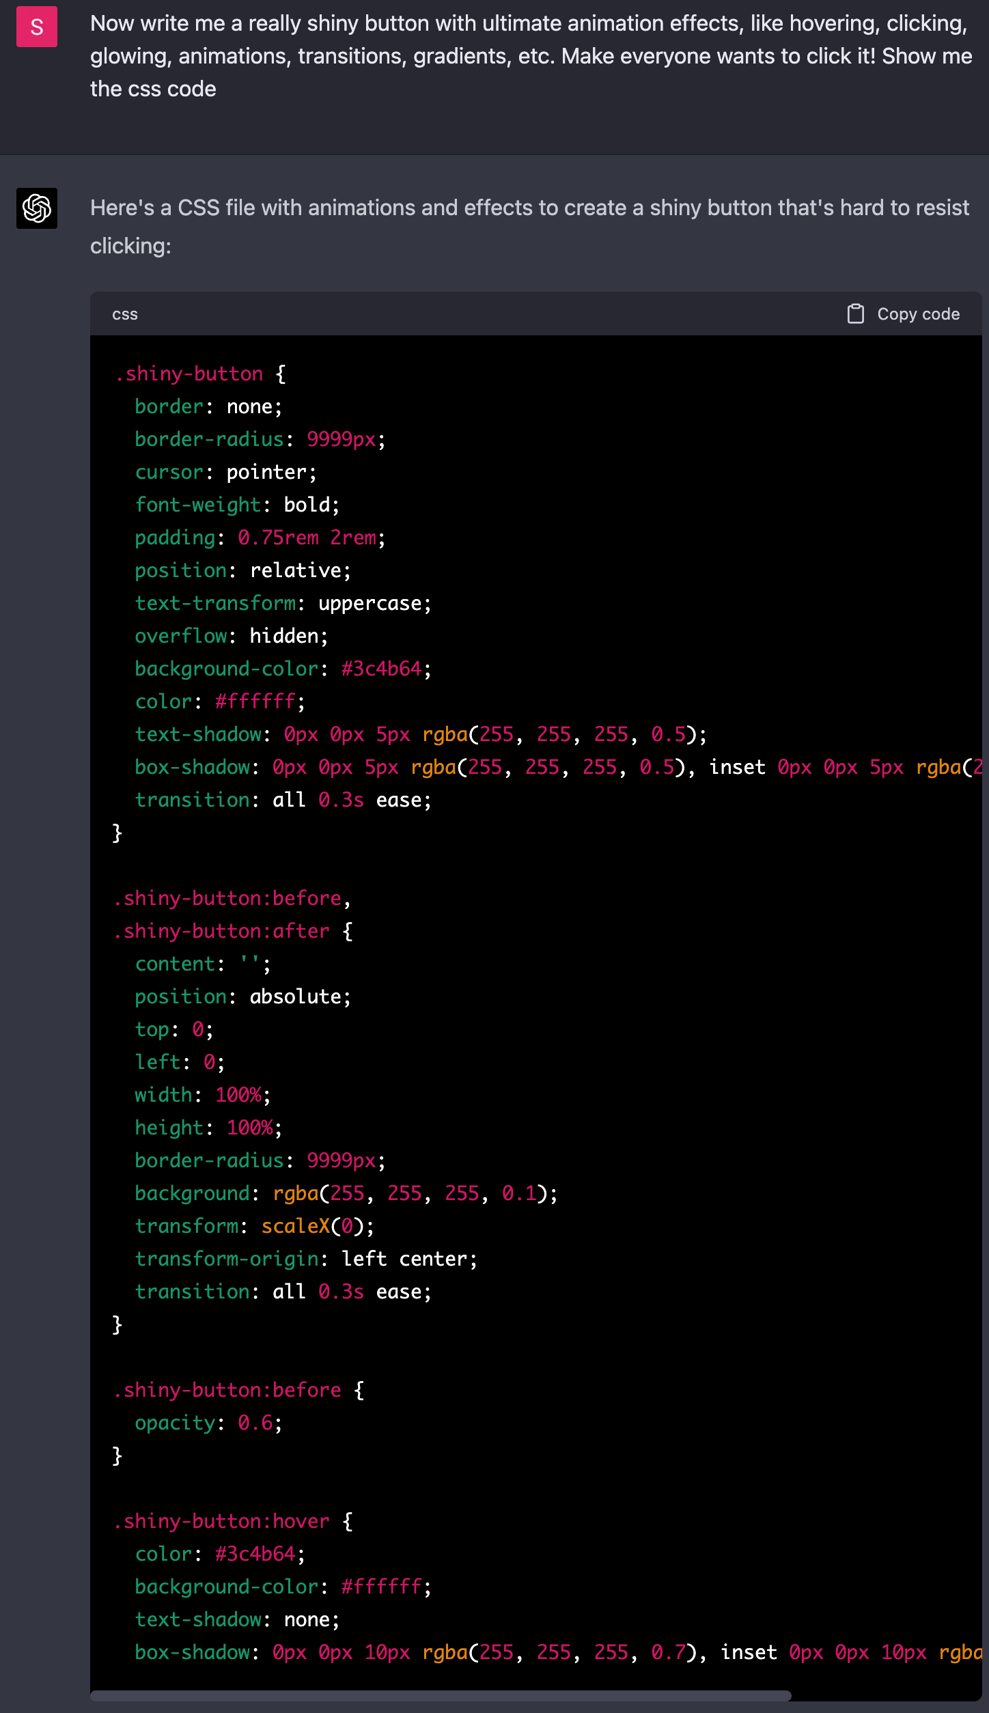Click the clipboard icon in code header
This screenshot has height=1713, width=989.
pyautogui.click(x=855, y=314)
